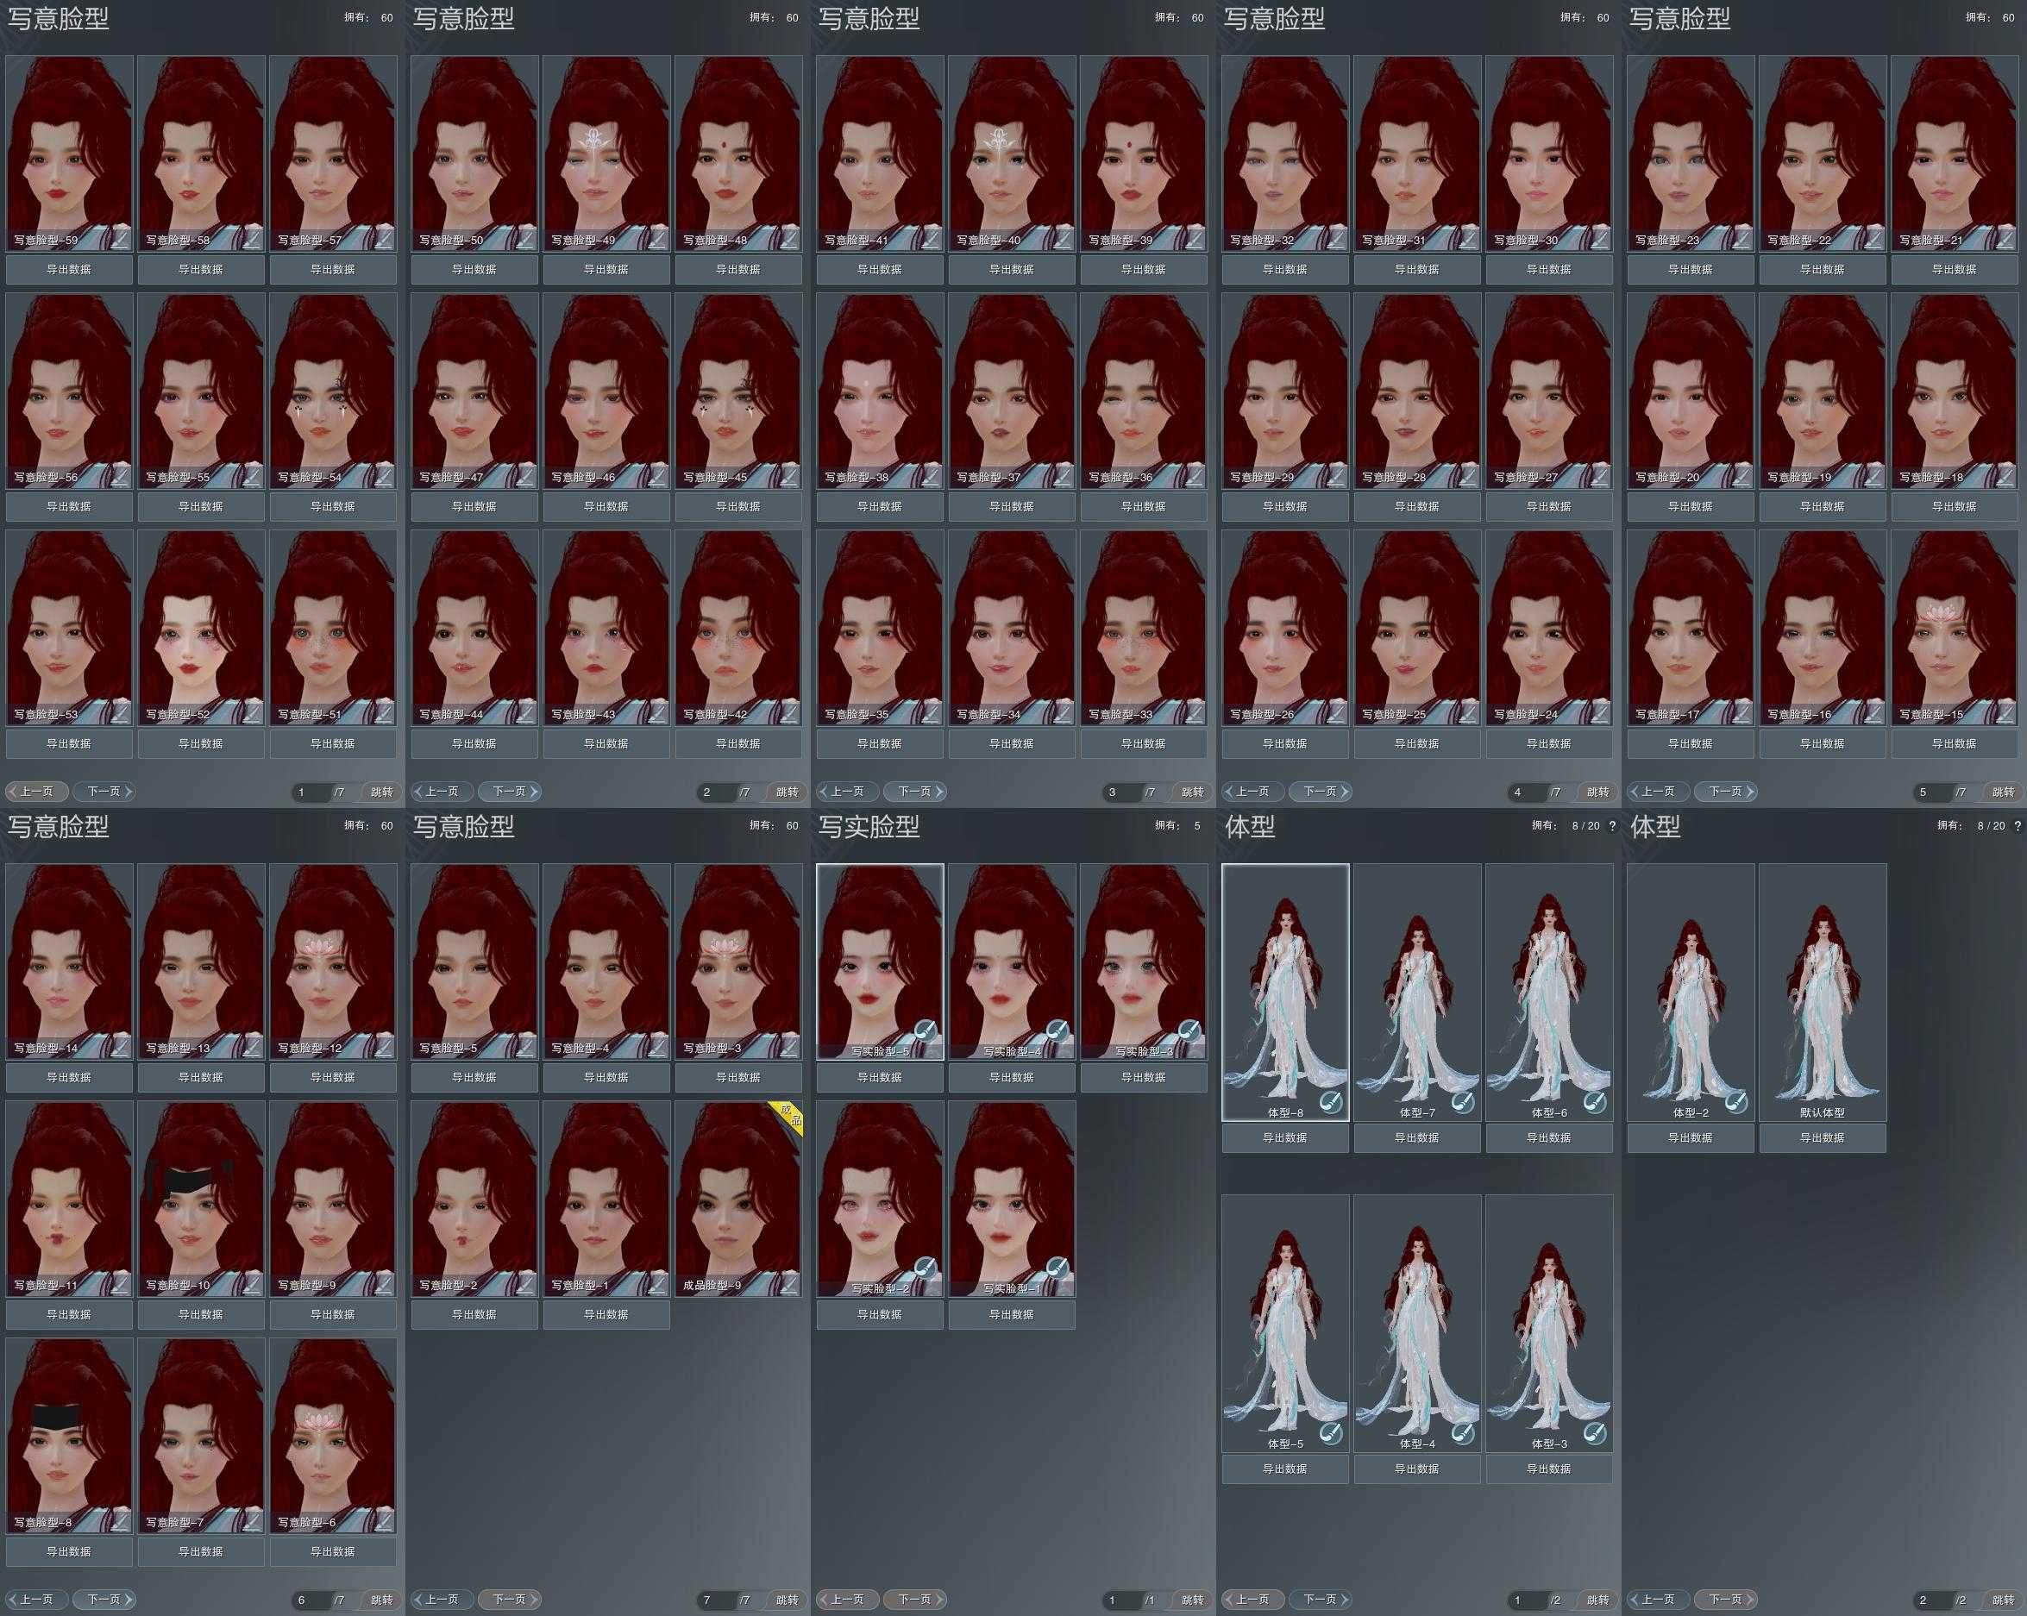Image resolution: width=2027 pixels, height=1616 pixels.
Task: Click the 成品 corner badge on 成品脸型-9
Action: click(790, 1115)
